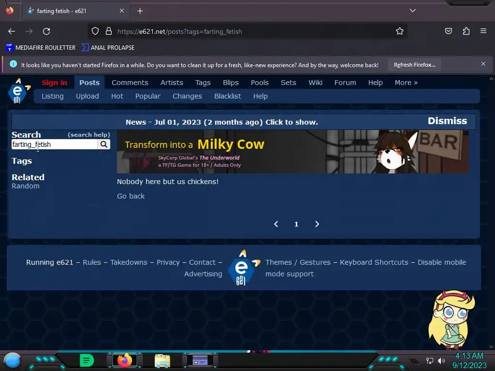Open a new tab with plus
Screen dimensions: 495x371
tap(140, 11)
